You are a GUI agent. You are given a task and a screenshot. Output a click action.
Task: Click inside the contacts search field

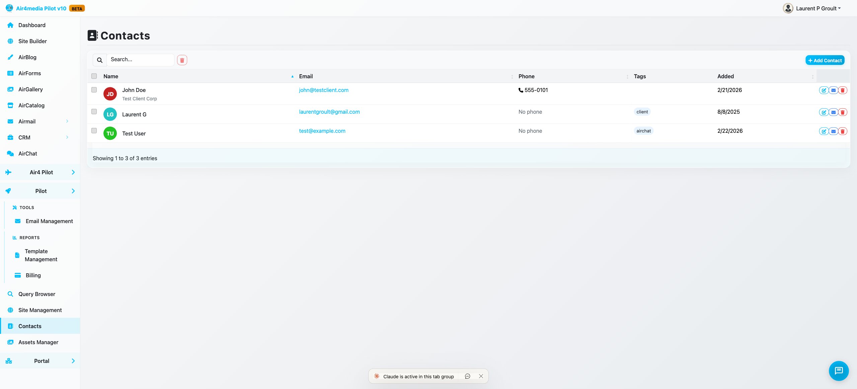click(140, 60)
